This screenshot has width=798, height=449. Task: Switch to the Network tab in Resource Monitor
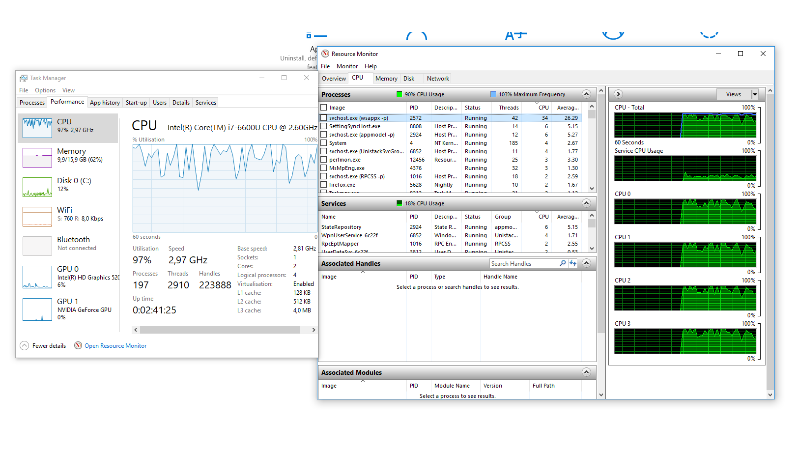(x=438, y=79)
